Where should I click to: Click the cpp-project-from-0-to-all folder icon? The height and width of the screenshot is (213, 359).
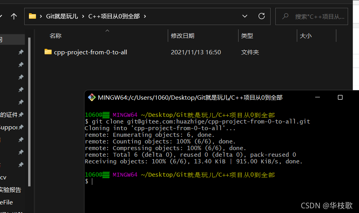(x=48, y=52)
